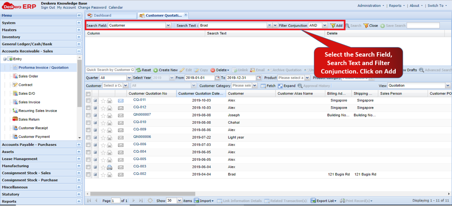The image size is (452, 206).
Task: Open the Quarter dropdown
Action: [x=129, y=78]
